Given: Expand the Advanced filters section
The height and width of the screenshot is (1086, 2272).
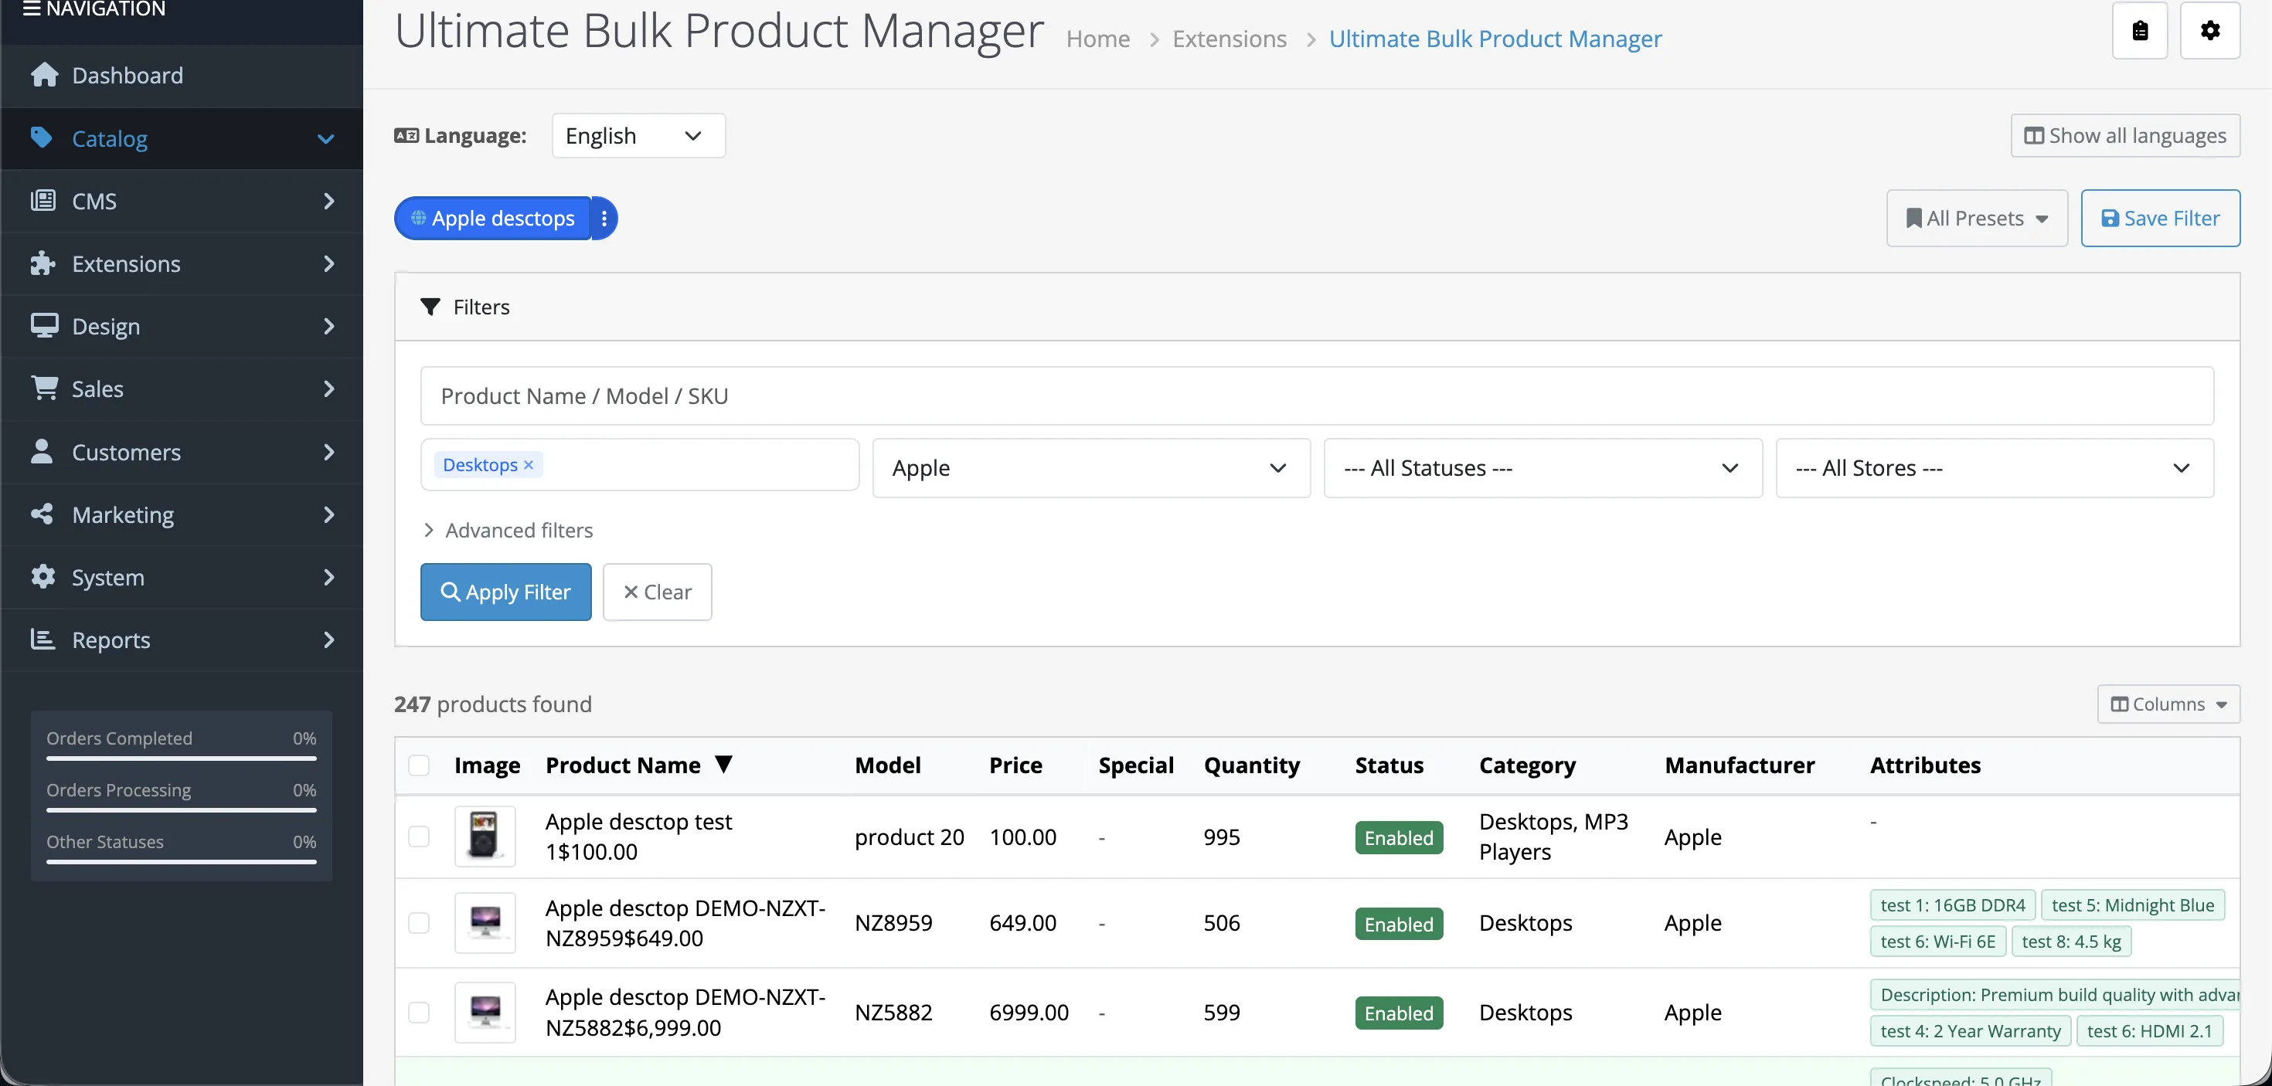Looking at the screenshot, I should tap(508, 530).
